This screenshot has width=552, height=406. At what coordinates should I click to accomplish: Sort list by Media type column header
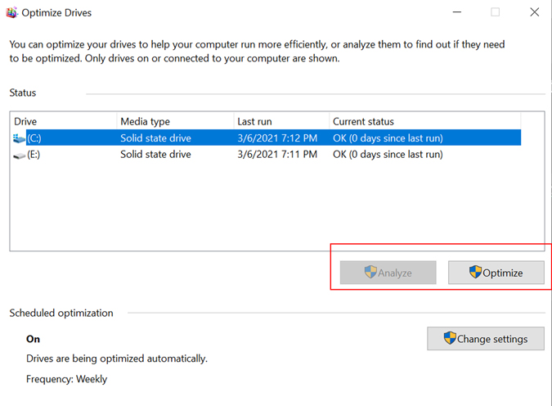coord(175,122)
